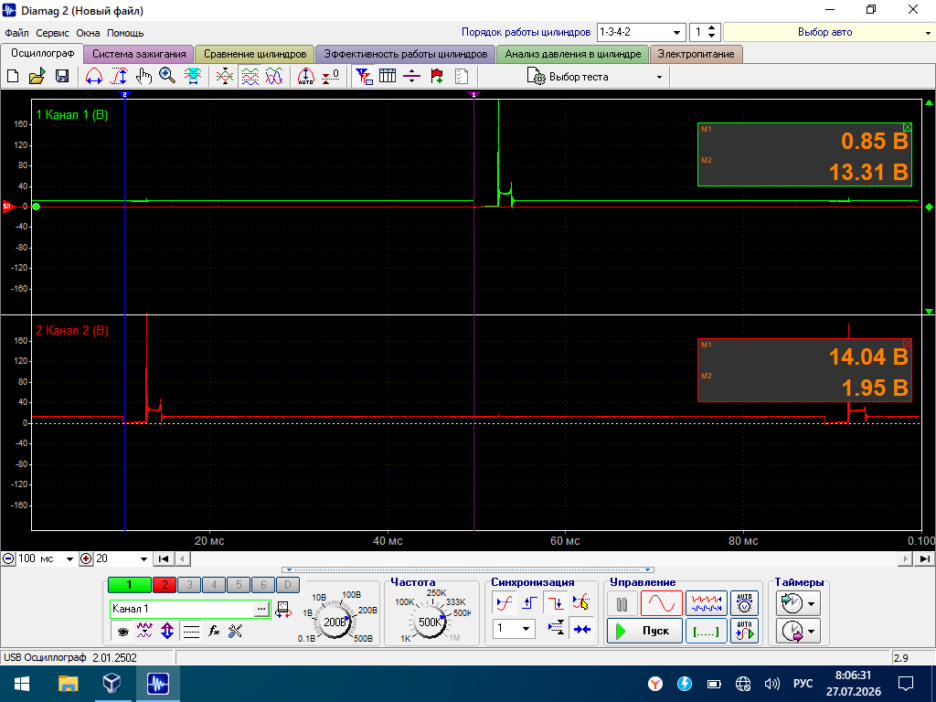Select the vertical stretch tool icon
This screenshot has height=702, width=936.
click(119, 76)
